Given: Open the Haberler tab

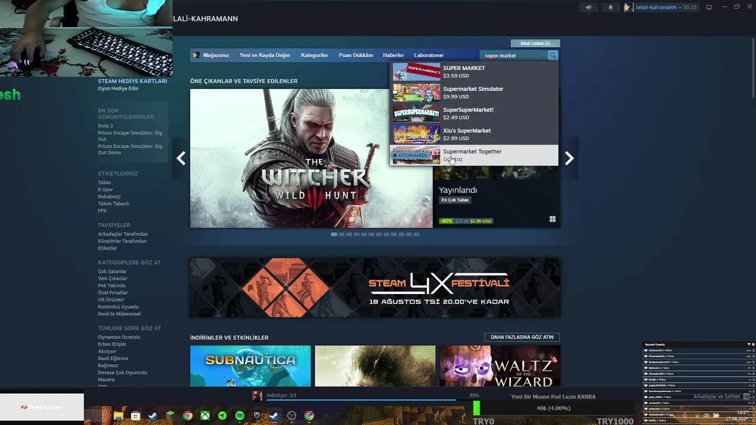Looking at the screenshot, I should pyautogui.click(x=393, y=55).
